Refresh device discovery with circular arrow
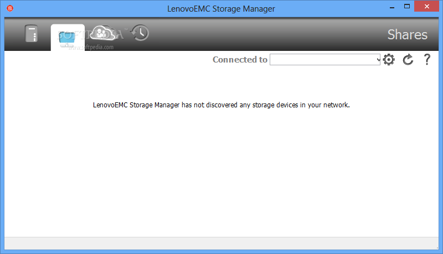Image resolution: width=443 pixels, height=254 pixels. tap(408, 60)
